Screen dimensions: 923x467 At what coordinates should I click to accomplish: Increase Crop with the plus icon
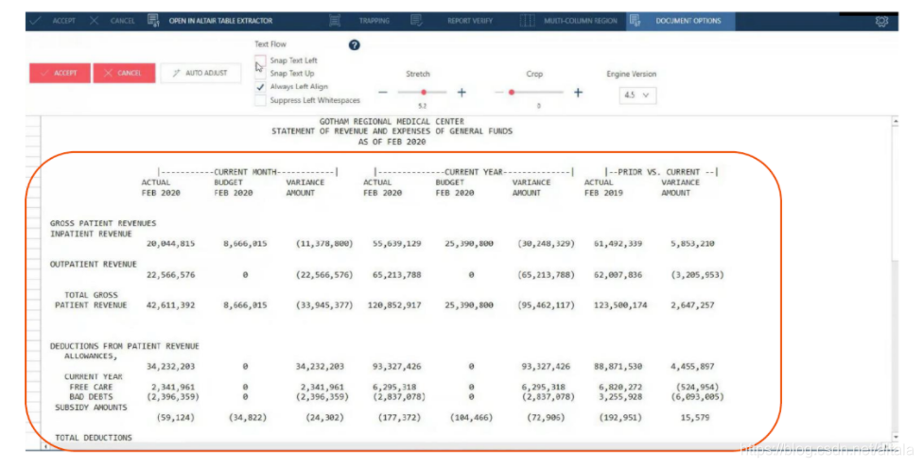point(578,93)
